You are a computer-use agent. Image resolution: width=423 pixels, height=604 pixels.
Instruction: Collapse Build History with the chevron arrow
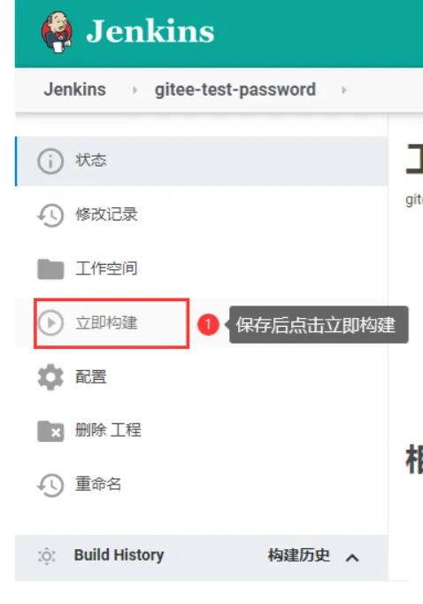(x=352, y=557)
